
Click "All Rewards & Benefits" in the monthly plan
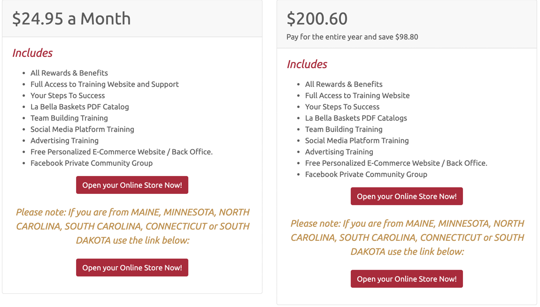pyautogui.click(x=69, y=73)
